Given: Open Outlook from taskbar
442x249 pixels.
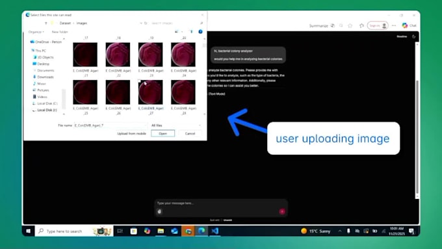Looking at the screenshot, I should [174, 231].
